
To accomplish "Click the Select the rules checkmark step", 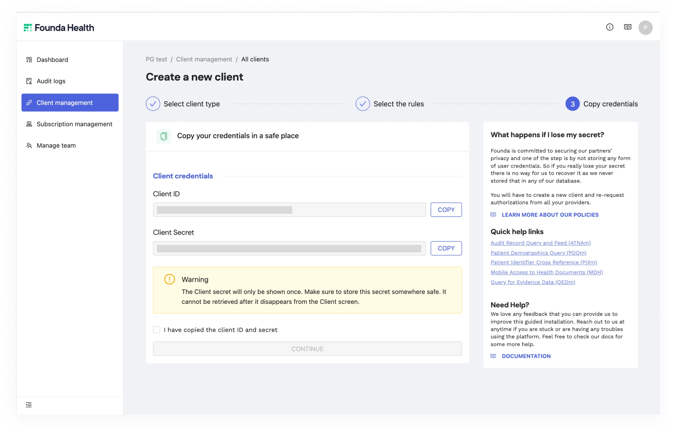I will click(363, 104).
